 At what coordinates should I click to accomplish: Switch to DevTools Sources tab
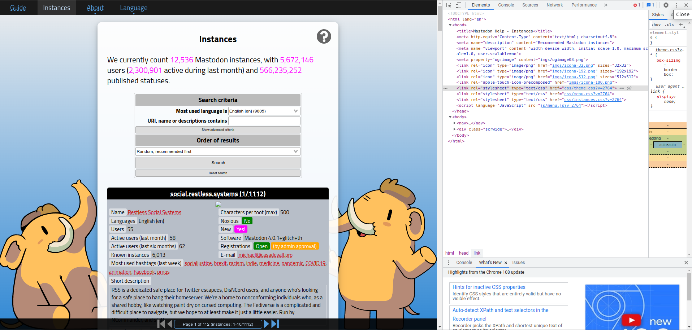pyautogui.click(x=530, y=5)
